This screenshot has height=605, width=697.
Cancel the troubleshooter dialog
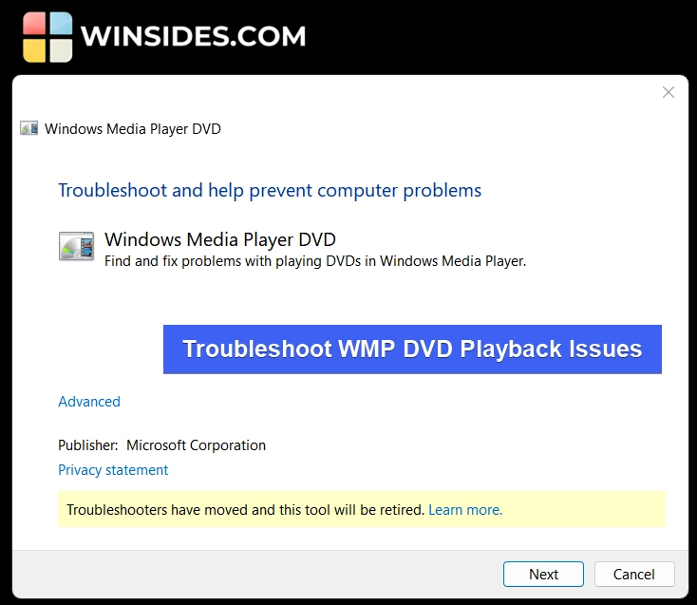click(x=634, y=574)
